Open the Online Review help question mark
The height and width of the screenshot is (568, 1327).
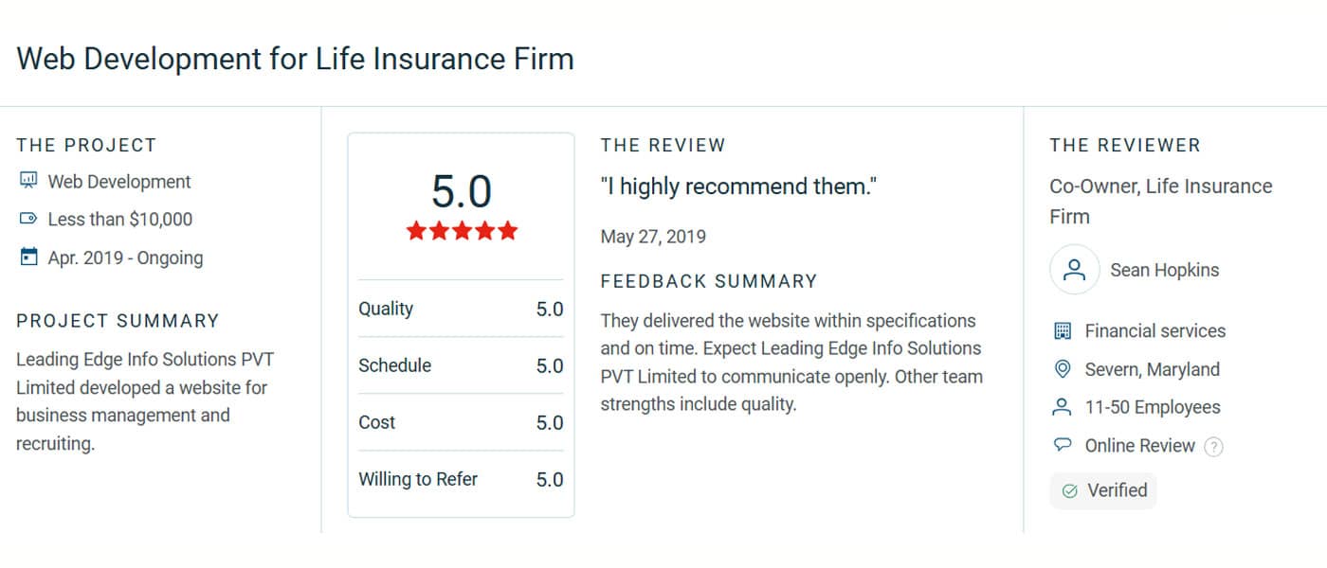pyautogui.click(x=1214, y=446)
